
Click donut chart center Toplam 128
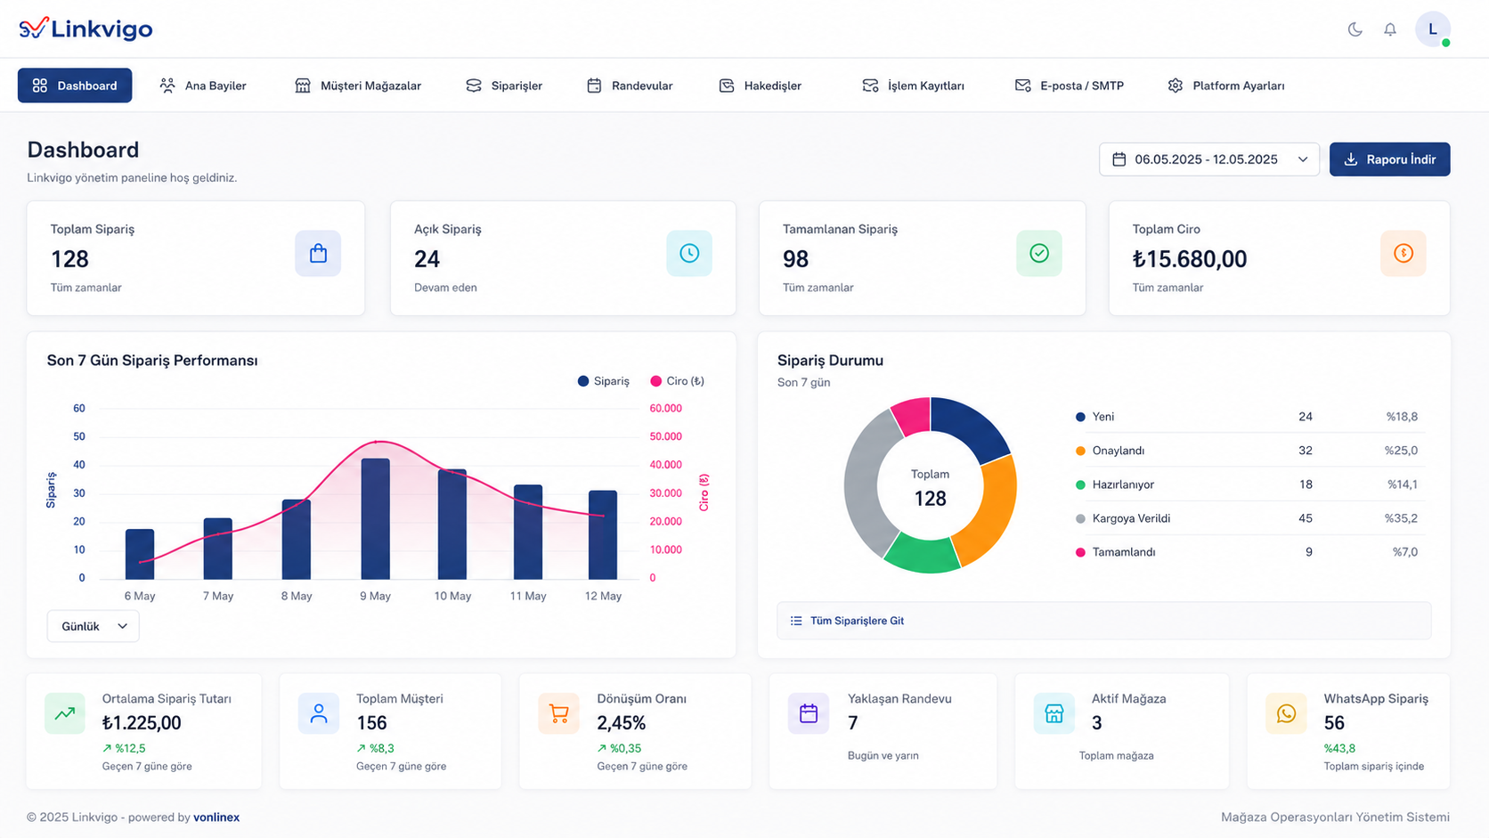[930, 488]
